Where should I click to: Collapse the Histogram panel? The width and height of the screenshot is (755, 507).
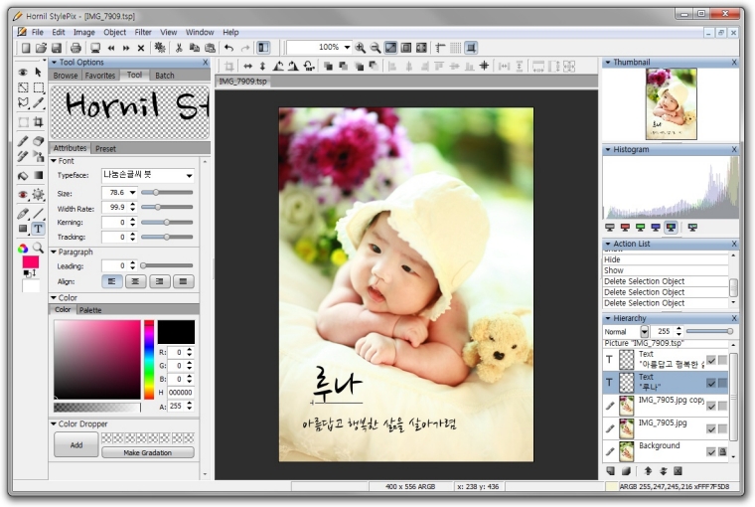pos(608,150)
